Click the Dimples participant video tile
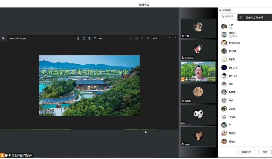Screen dimensions: 272x159 198,50
